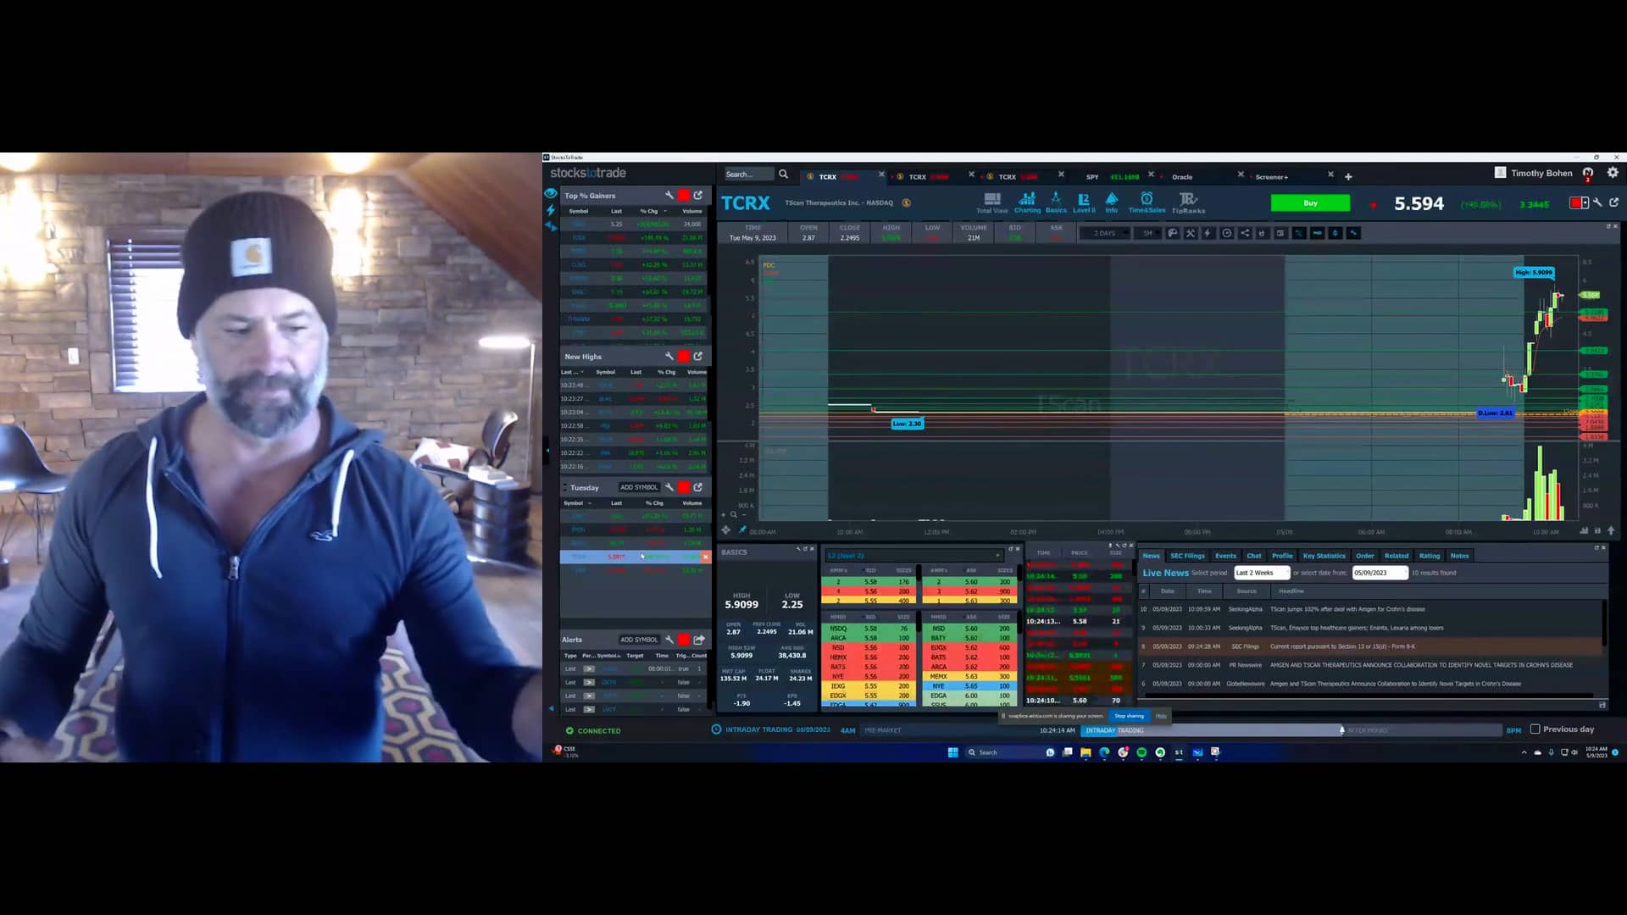Click the search magnifier beside the search box
The image size is (1627, 915).
pos(783,174)
